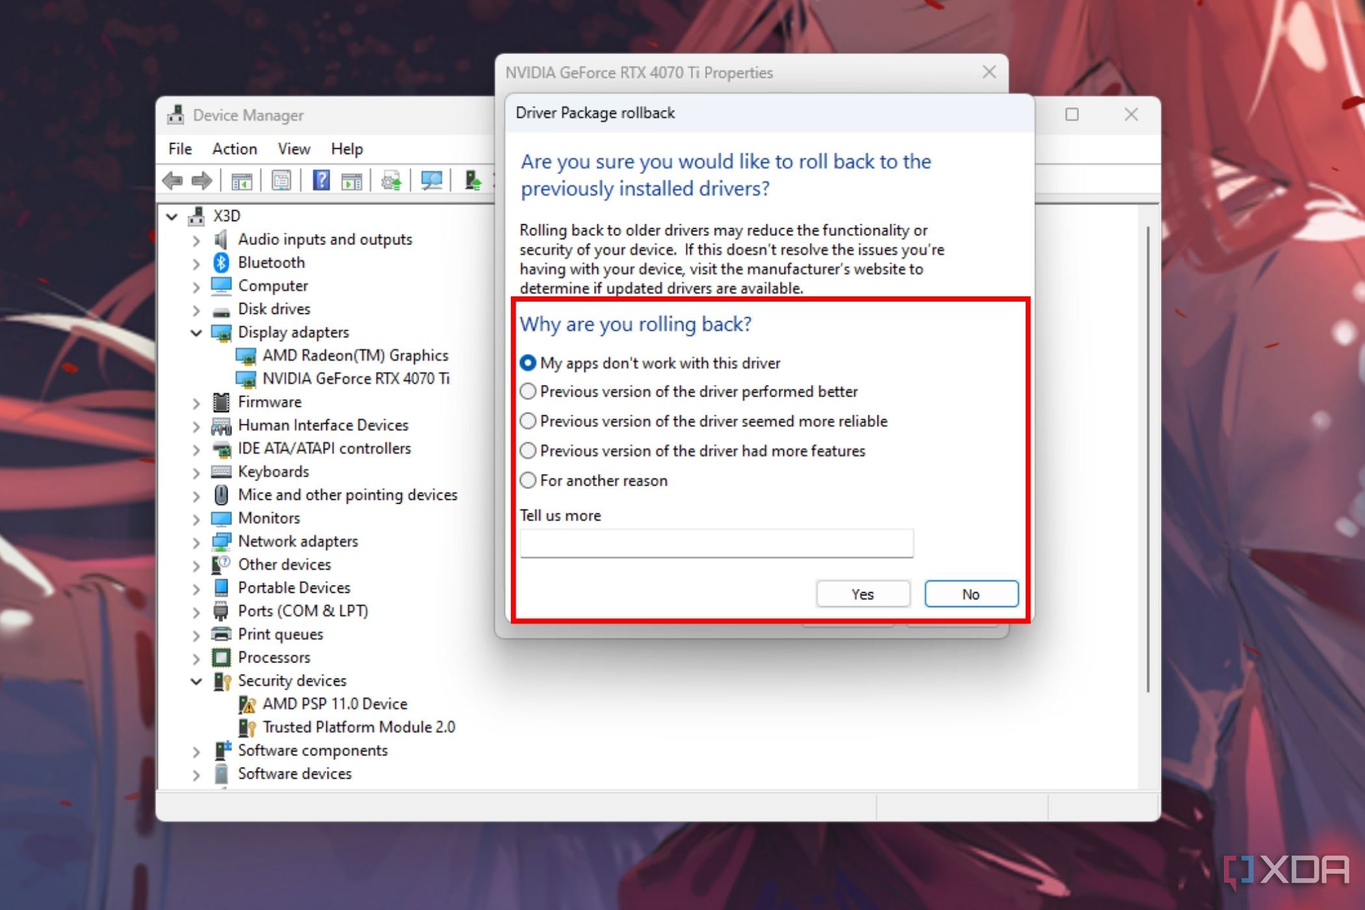Select 'Previous version of the driver performed better'
The height and width of the screenshot is (910, 1365).
pos(688,392)
